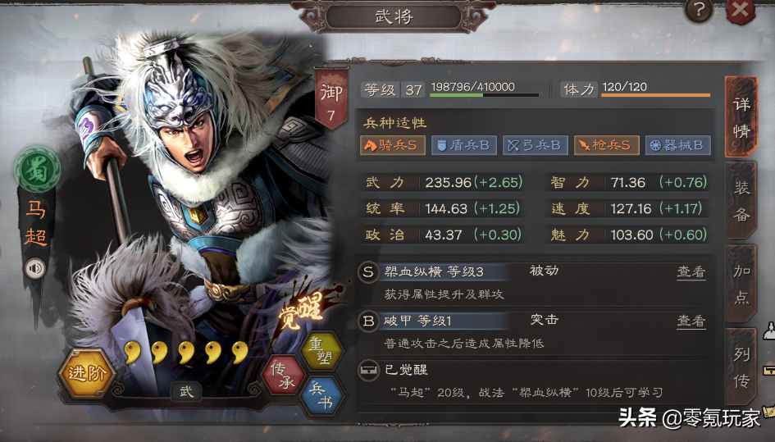This screenshot has width=775, height=442.
Task: View details of 破甲 via 查看
Action: 691,321
